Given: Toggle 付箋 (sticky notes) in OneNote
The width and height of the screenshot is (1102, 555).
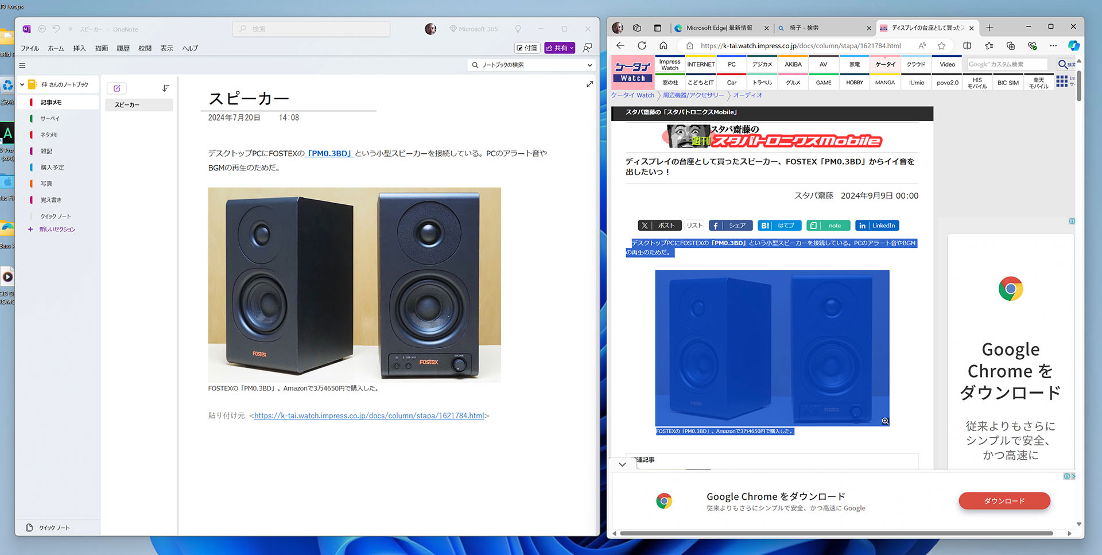Looking at the screenshot, I should pyautogui.click(x=526, y=48).
